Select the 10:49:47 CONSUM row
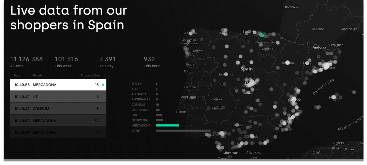This screenshot has height=165, width=367. (58, 109)
